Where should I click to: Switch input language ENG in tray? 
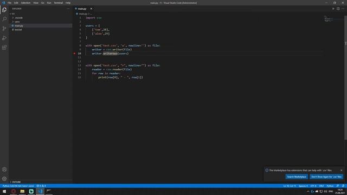tap(331, 191)
